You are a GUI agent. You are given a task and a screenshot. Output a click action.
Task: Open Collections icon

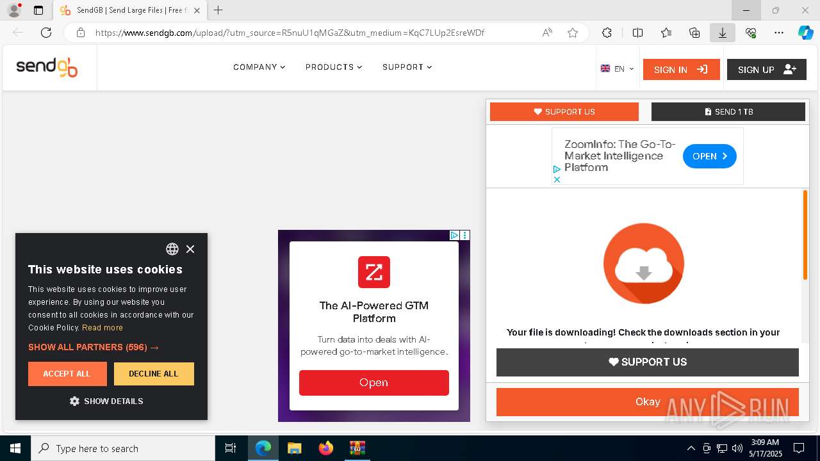pyautogui.click(x=694, y=33)
